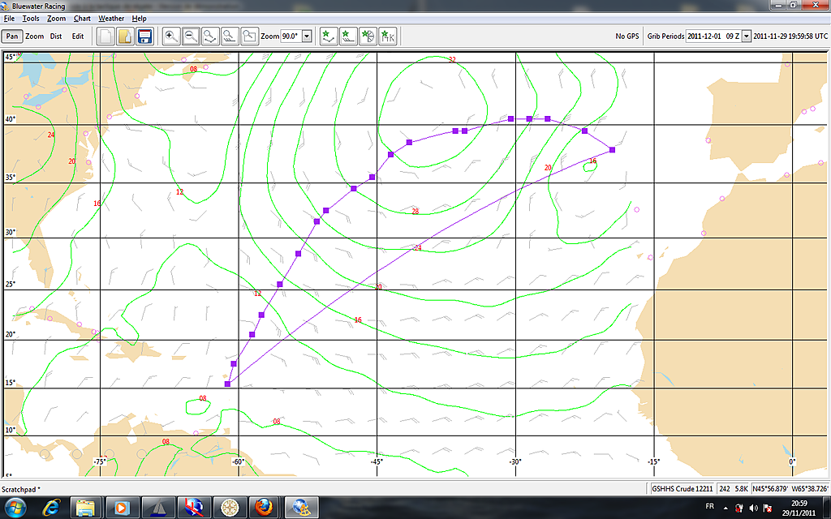The width and height of the screenshot is (831, 519).
Task: Click the zoom-to-chart-area magnifier icon
Action: (249, 36)
